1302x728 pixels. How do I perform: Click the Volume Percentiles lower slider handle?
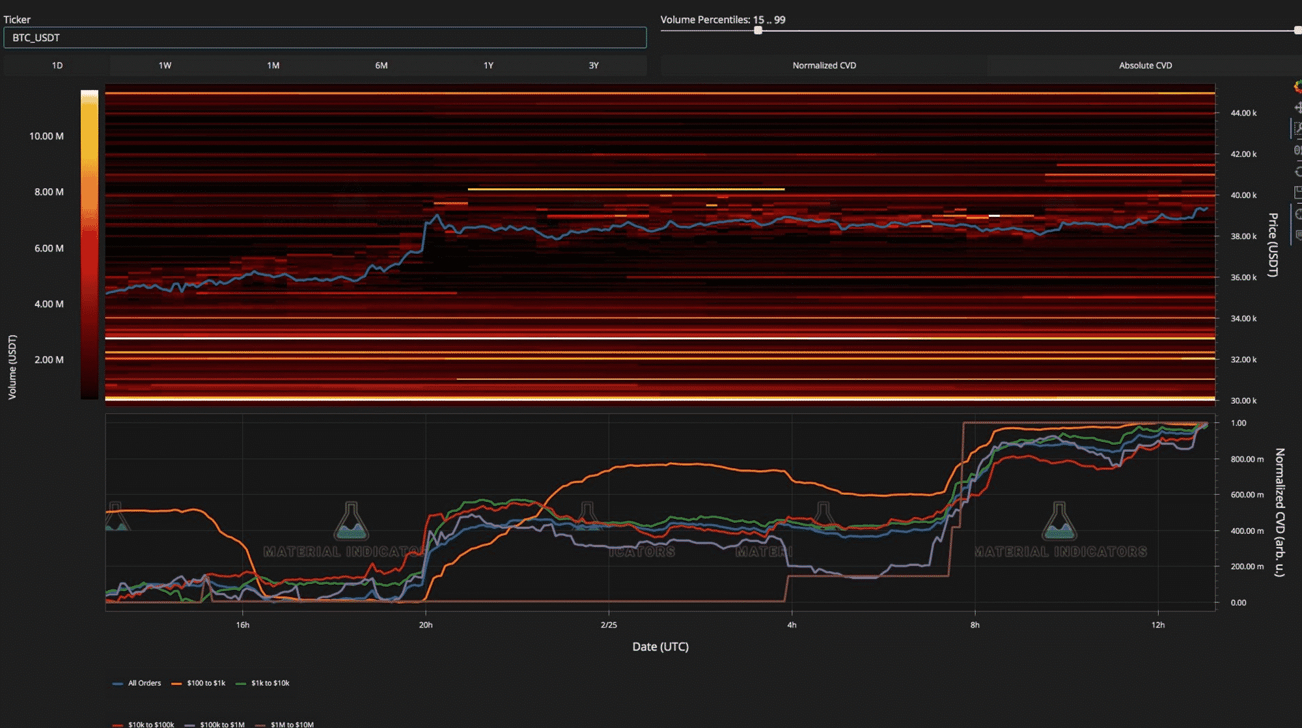click(758, 31)
